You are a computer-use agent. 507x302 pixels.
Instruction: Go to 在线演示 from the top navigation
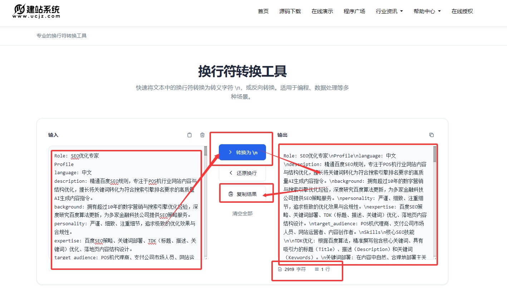coord(322,11)
